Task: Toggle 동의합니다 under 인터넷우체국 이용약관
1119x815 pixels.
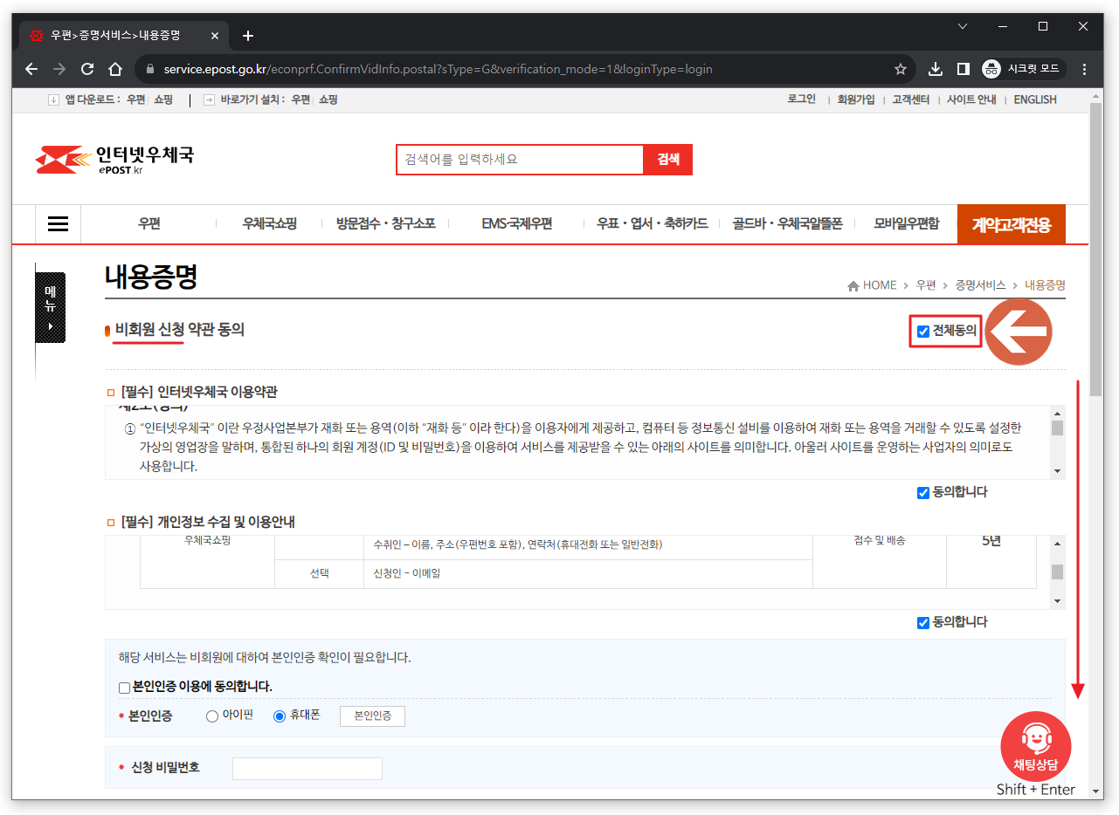Action: (923, 493)
